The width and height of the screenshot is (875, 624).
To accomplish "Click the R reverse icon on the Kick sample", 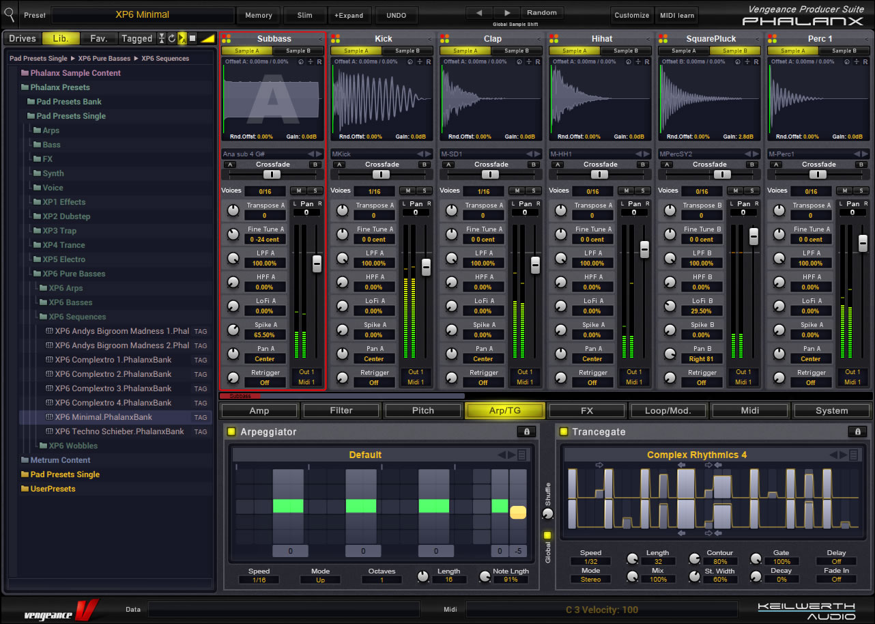I will (x=428, y=61).
